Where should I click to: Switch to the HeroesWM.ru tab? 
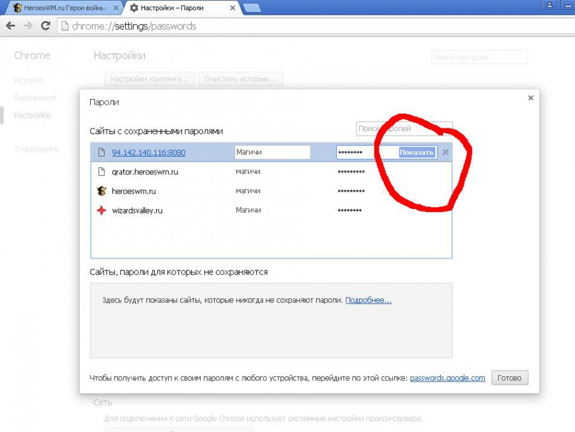(x=65, y=8)
